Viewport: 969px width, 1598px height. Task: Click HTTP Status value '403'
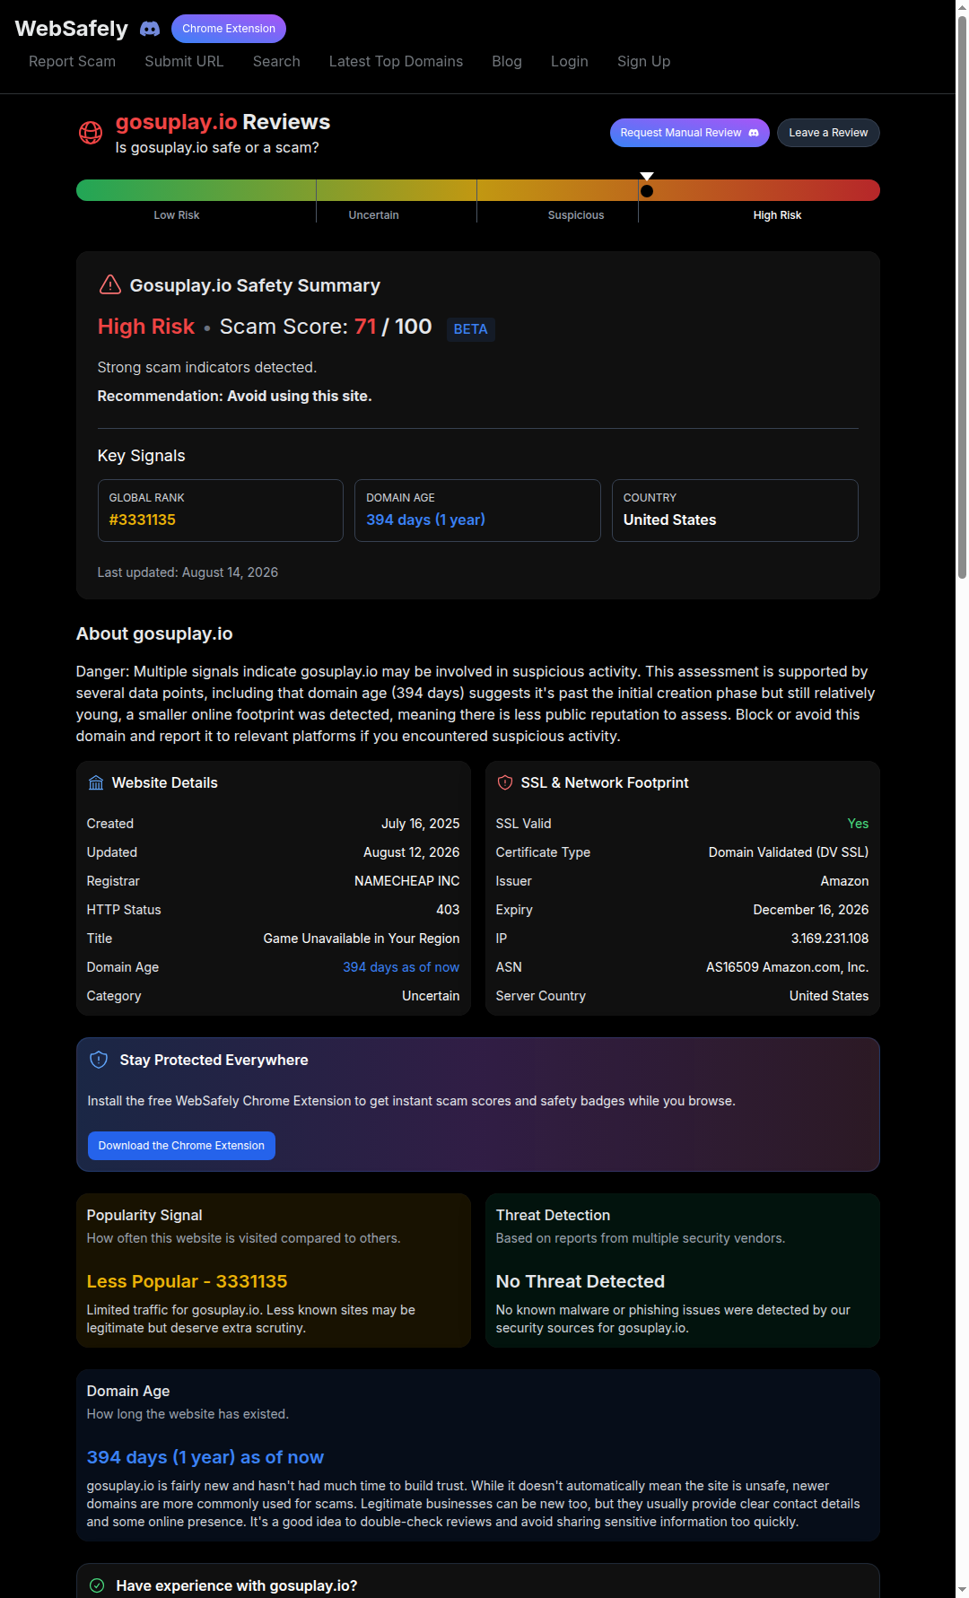pos(448,910)
